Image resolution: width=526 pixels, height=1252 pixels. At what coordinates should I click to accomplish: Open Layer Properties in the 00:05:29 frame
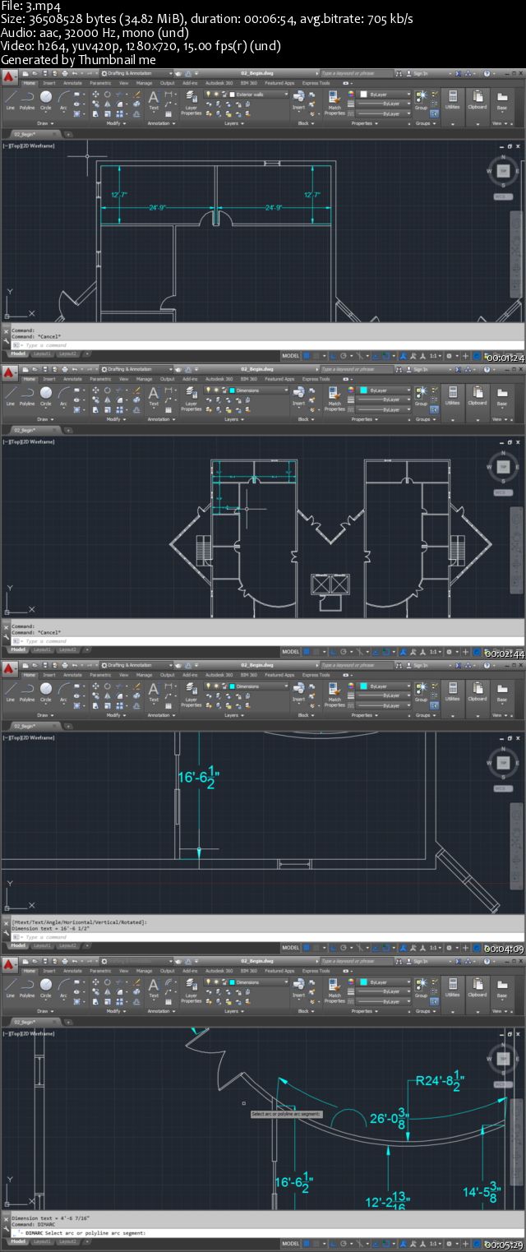click(x=191, y=991)
